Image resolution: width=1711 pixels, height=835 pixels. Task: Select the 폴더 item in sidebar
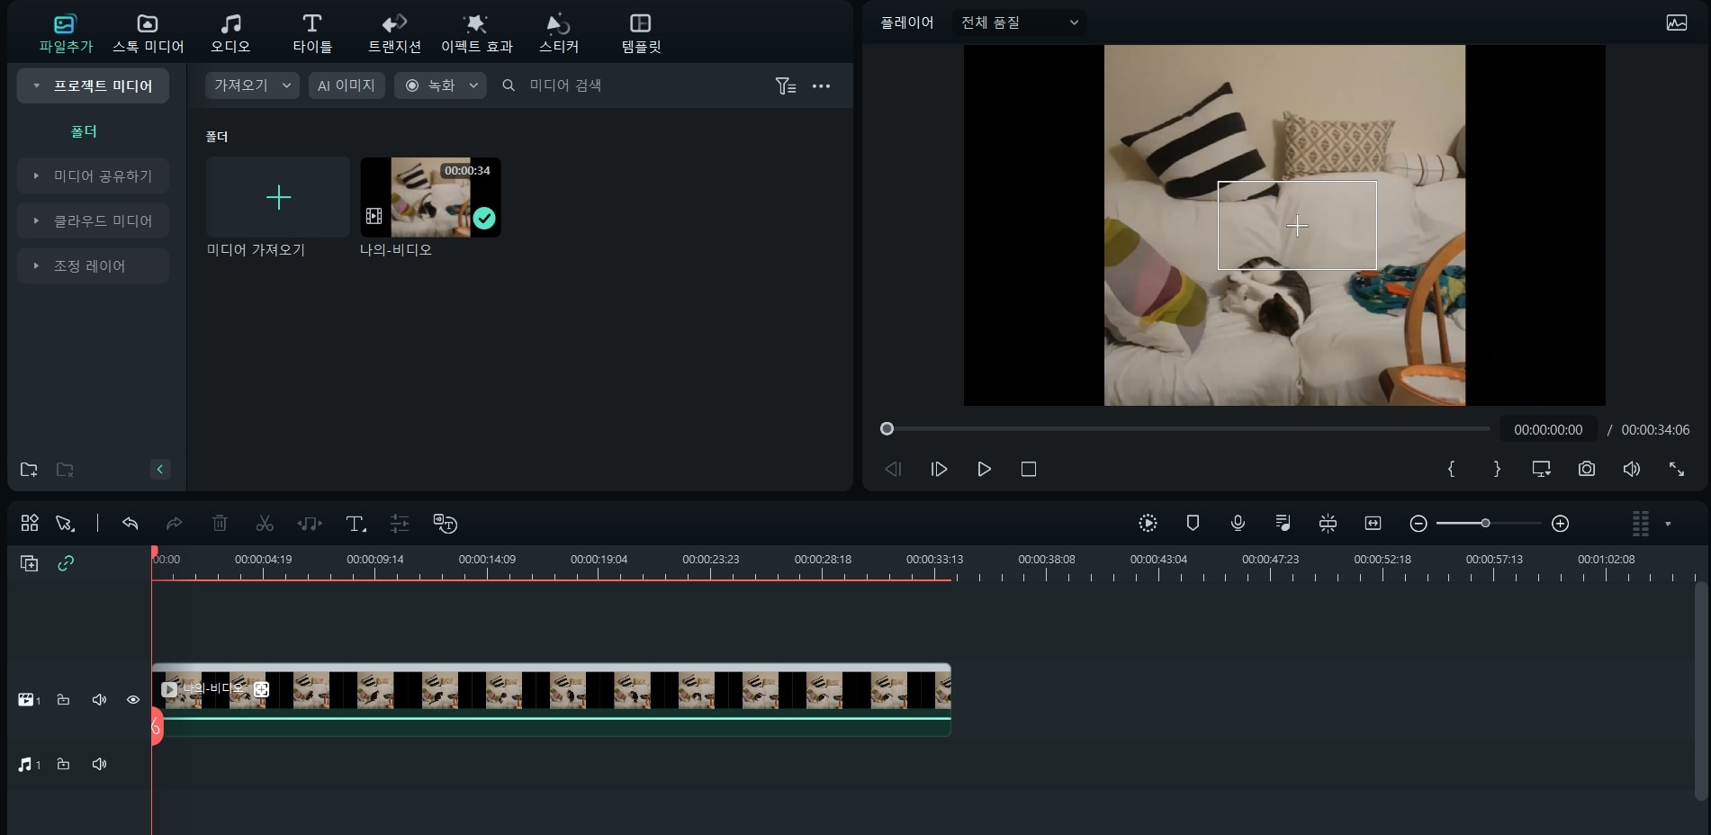point(84,131)
